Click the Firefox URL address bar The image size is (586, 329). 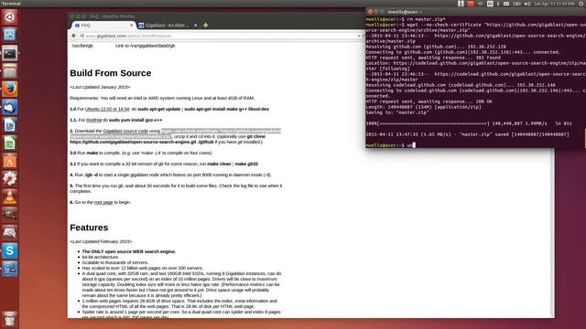pos(219,36)
